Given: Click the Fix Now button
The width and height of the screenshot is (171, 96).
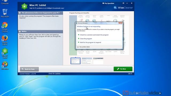Looking at the screenshot, I should pos(123,69).
